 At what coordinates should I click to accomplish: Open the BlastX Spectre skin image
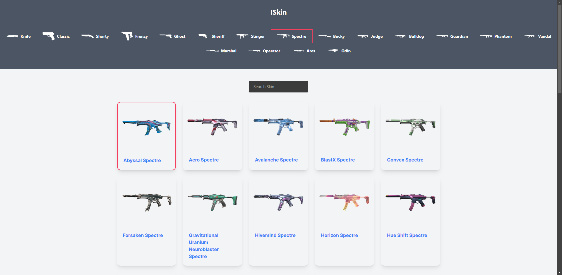click(x=345, y=127)
